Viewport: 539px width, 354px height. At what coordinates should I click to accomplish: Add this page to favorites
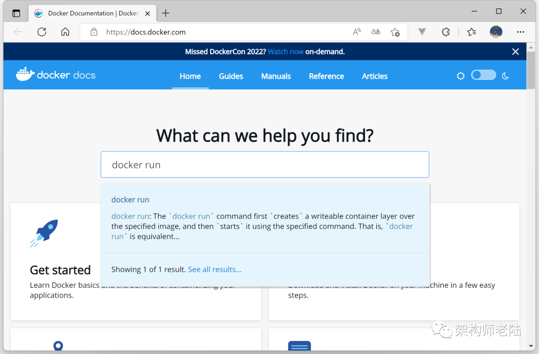point(395,32)
